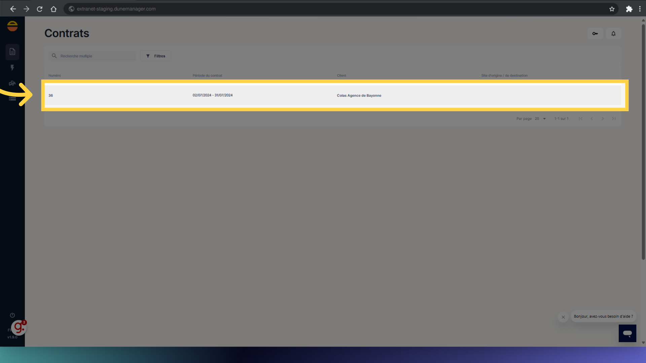The image size is (646, 363).
Task: Dismiss the help chat bubble
Action: [563, 317]
